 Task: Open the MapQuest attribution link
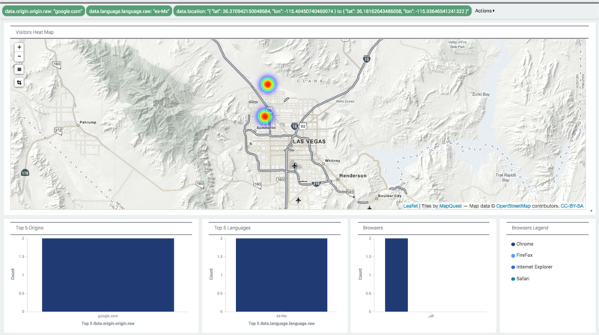click(x=451, y=206)
